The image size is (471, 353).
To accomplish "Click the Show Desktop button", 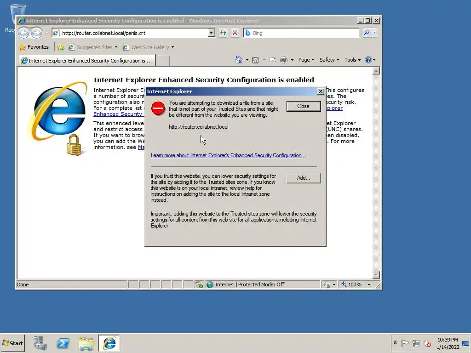I will pos(466,343).
